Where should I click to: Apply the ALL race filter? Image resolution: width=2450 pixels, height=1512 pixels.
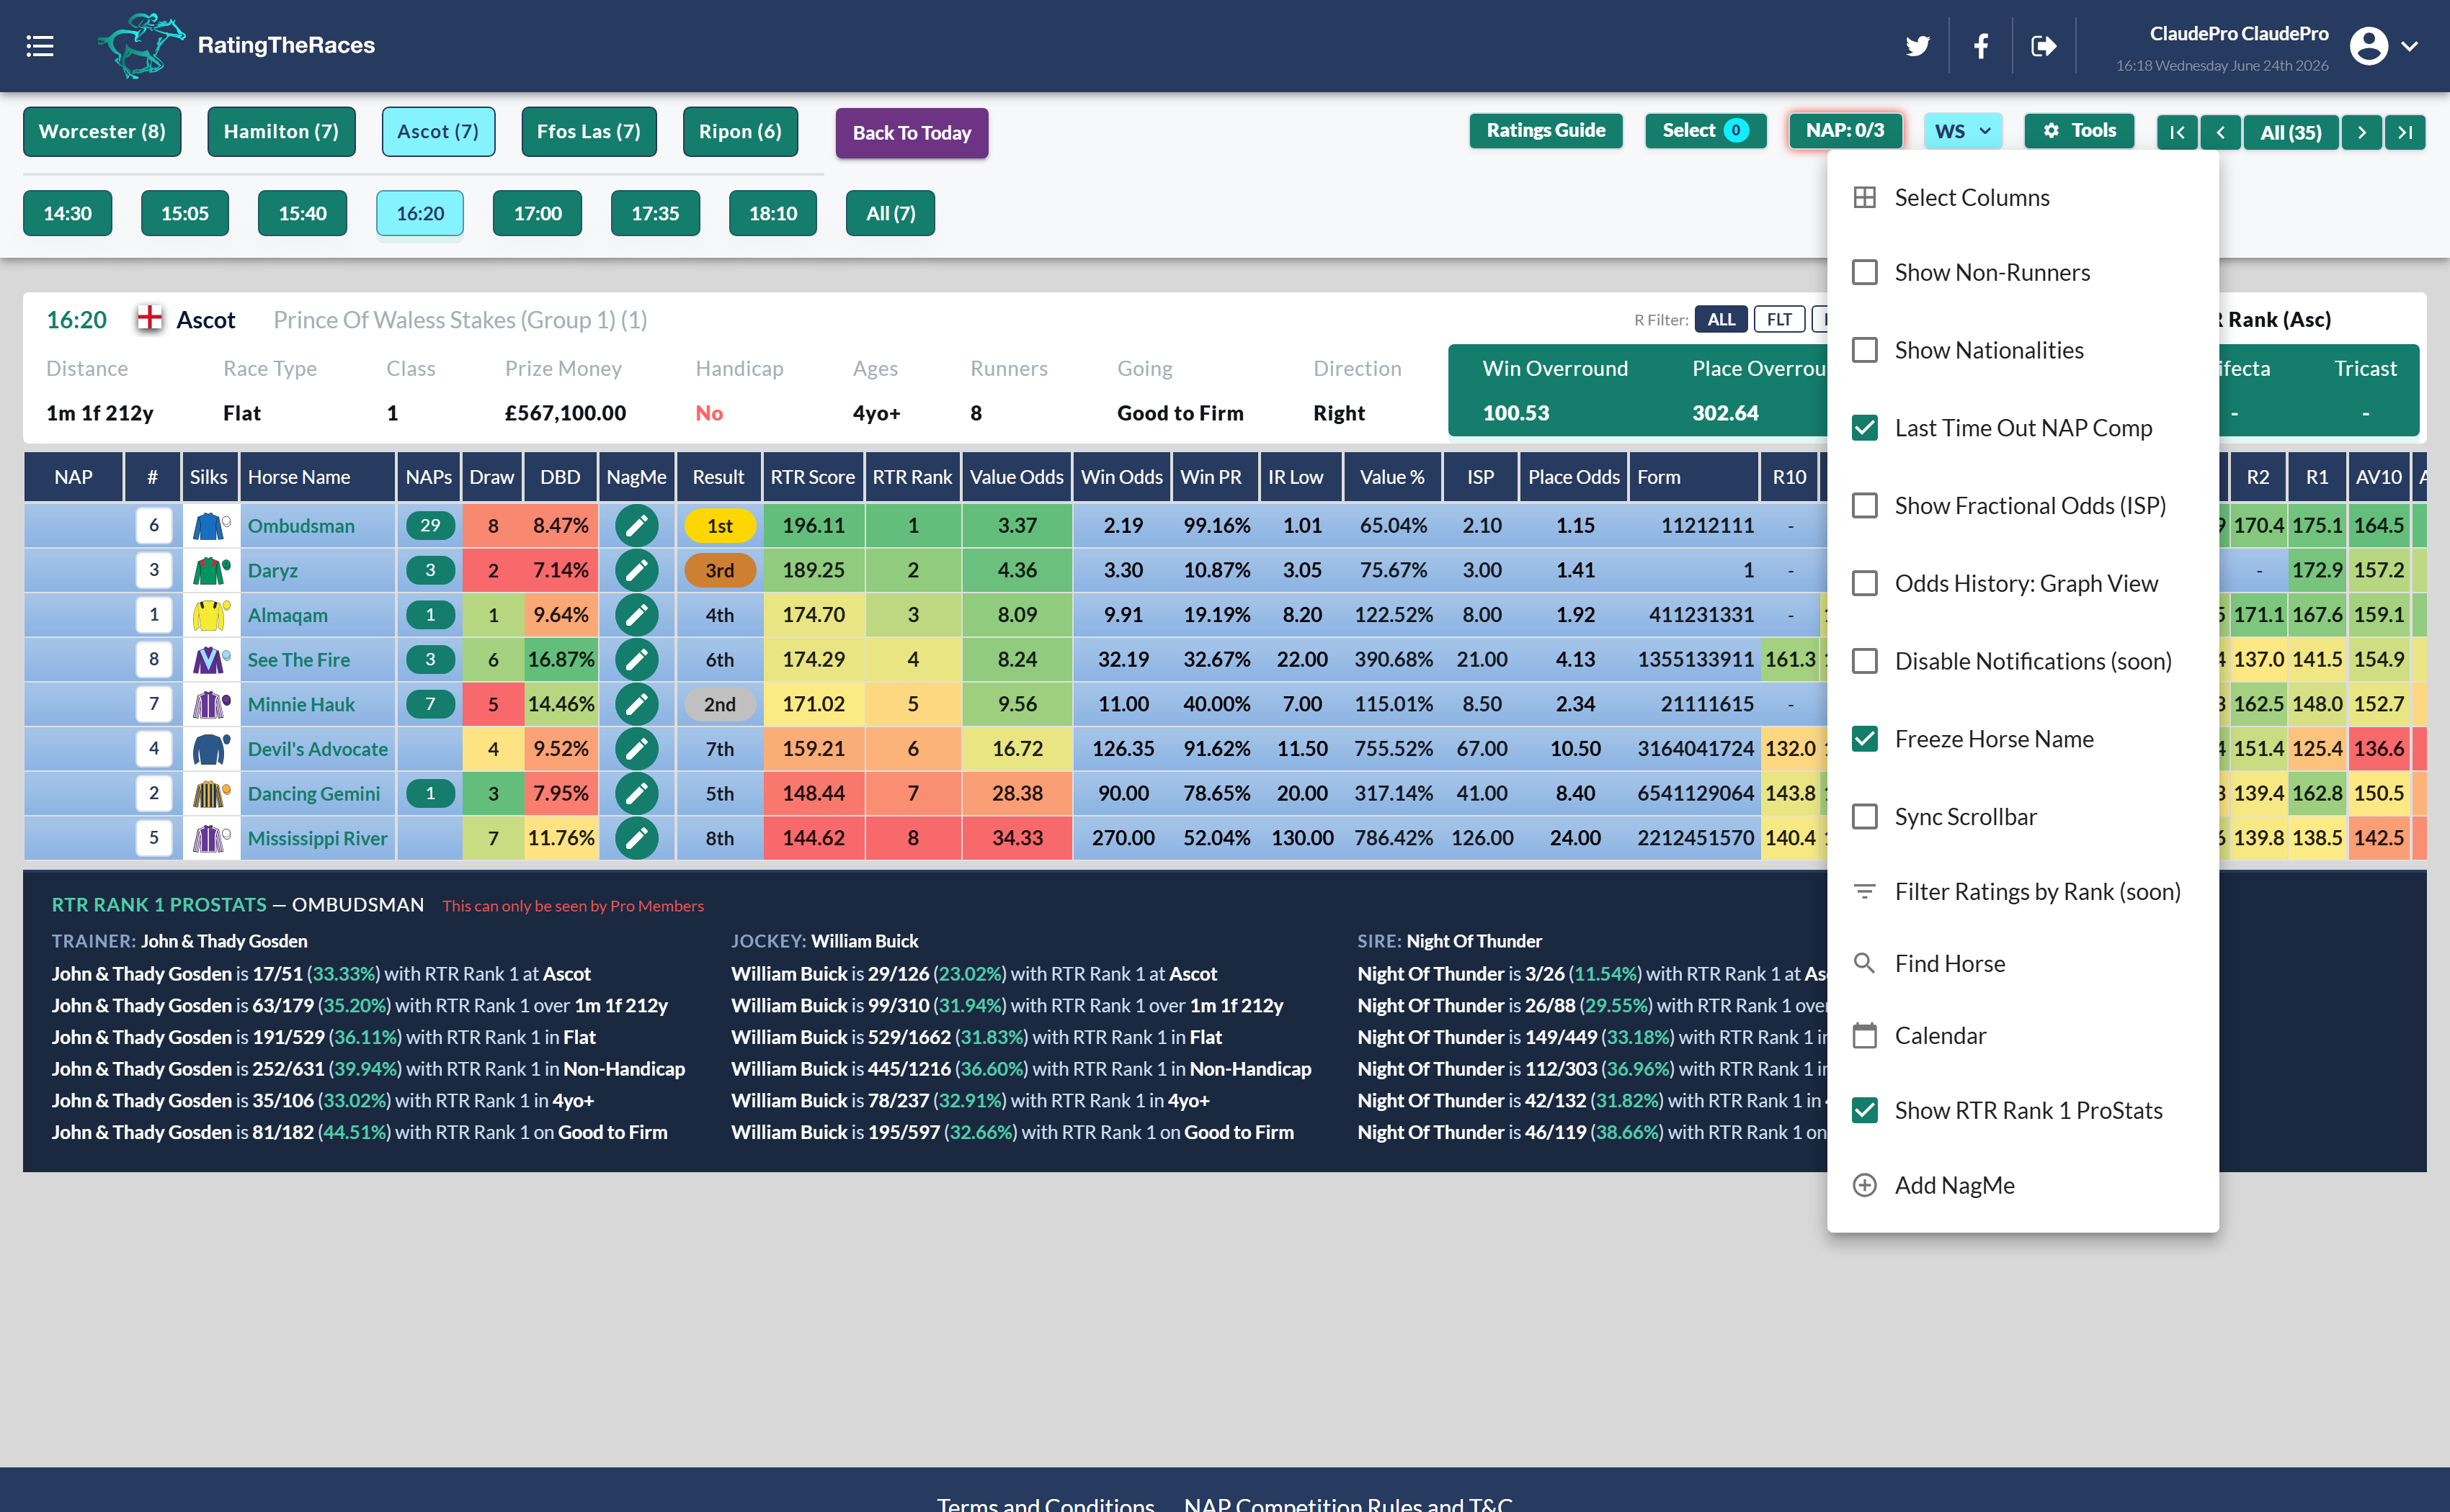click(x=1721, y=319)
